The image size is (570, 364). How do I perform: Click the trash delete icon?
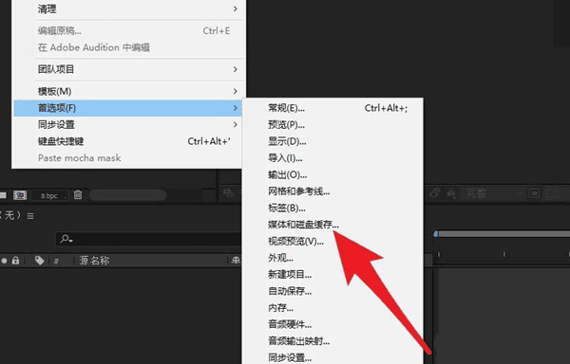(x=78, y=195)
